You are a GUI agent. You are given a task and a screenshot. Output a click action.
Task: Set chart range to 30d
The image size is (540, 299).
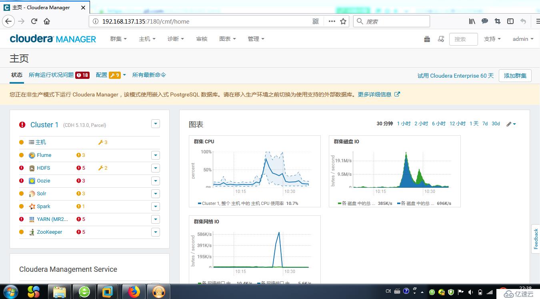pyautogui.click(x=496, y=124)
